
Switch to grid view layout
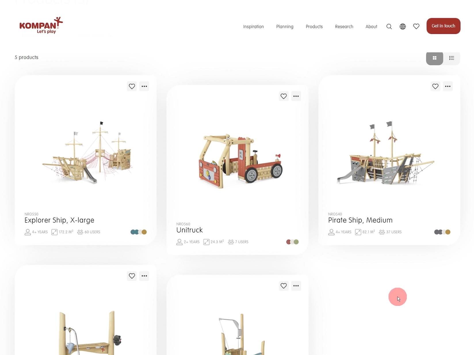[x=434, y=58]
